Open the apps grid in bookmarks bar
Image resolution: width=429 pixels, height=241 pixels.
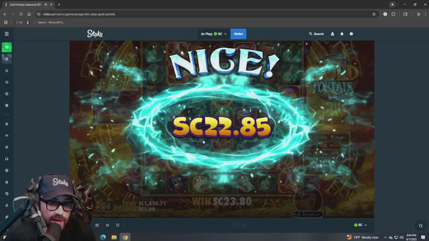pyautogui.click(x=6, y=22)
